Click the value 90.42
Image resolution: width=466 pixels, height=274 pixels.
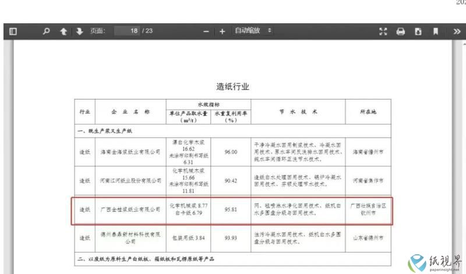click(231, 180)
